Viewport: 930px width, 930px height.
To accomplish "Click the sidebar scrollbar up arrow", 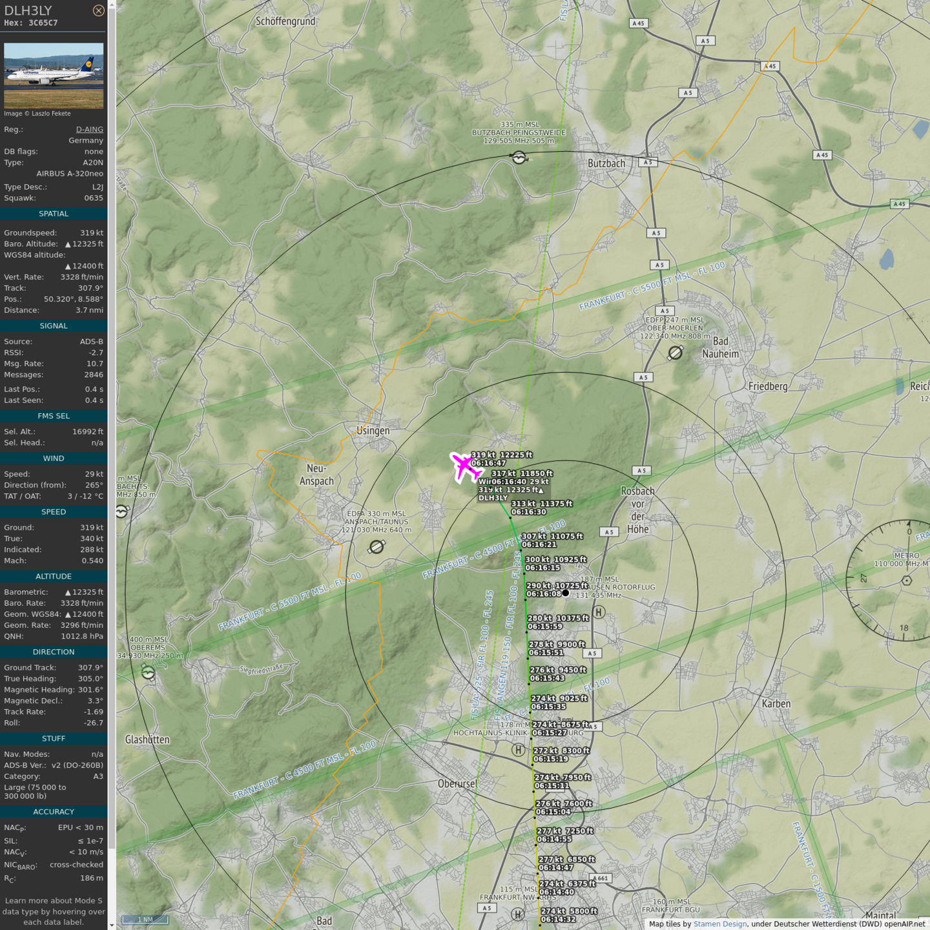I will (x=112, y=4).
